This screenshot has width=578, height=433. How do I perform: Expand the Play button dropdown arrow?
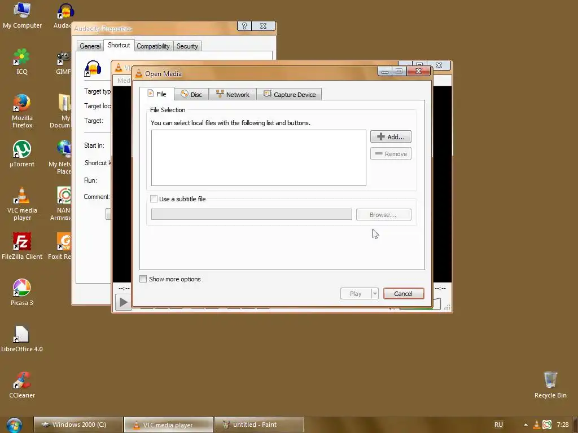pyautogui.click(x=375, y=293)
